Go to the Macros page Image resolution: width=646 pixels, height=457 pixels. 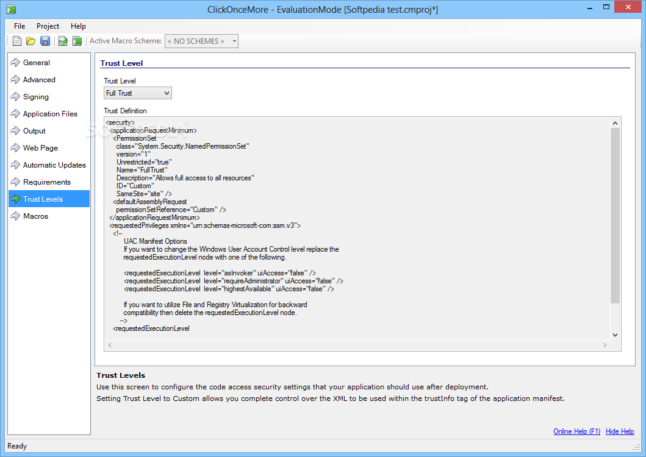[x=49, y=216]
